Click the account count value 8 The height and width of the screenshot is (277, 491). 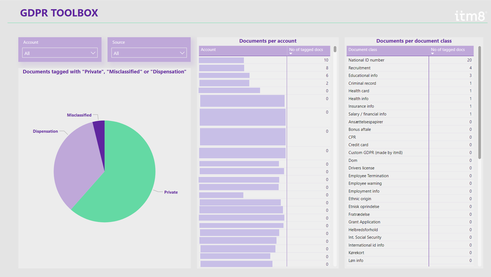pyautogui.click(x=327, y=68)
